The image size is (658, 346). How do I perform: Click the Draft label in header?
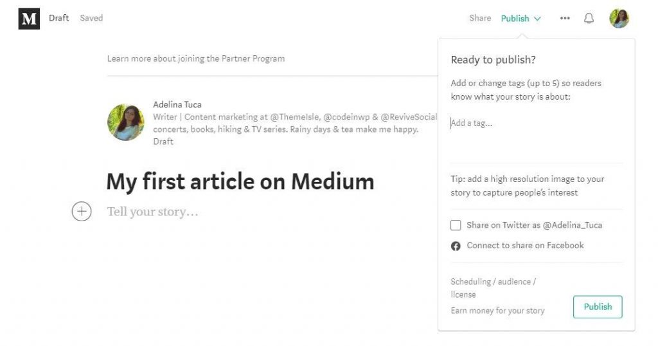tap(58, 18)
